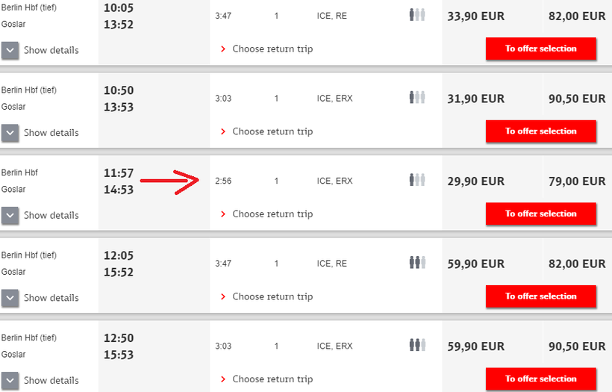The image size is (612, 392).
Task: Go to offer selection for the 11:57 train
Action: tap(540, 214)
